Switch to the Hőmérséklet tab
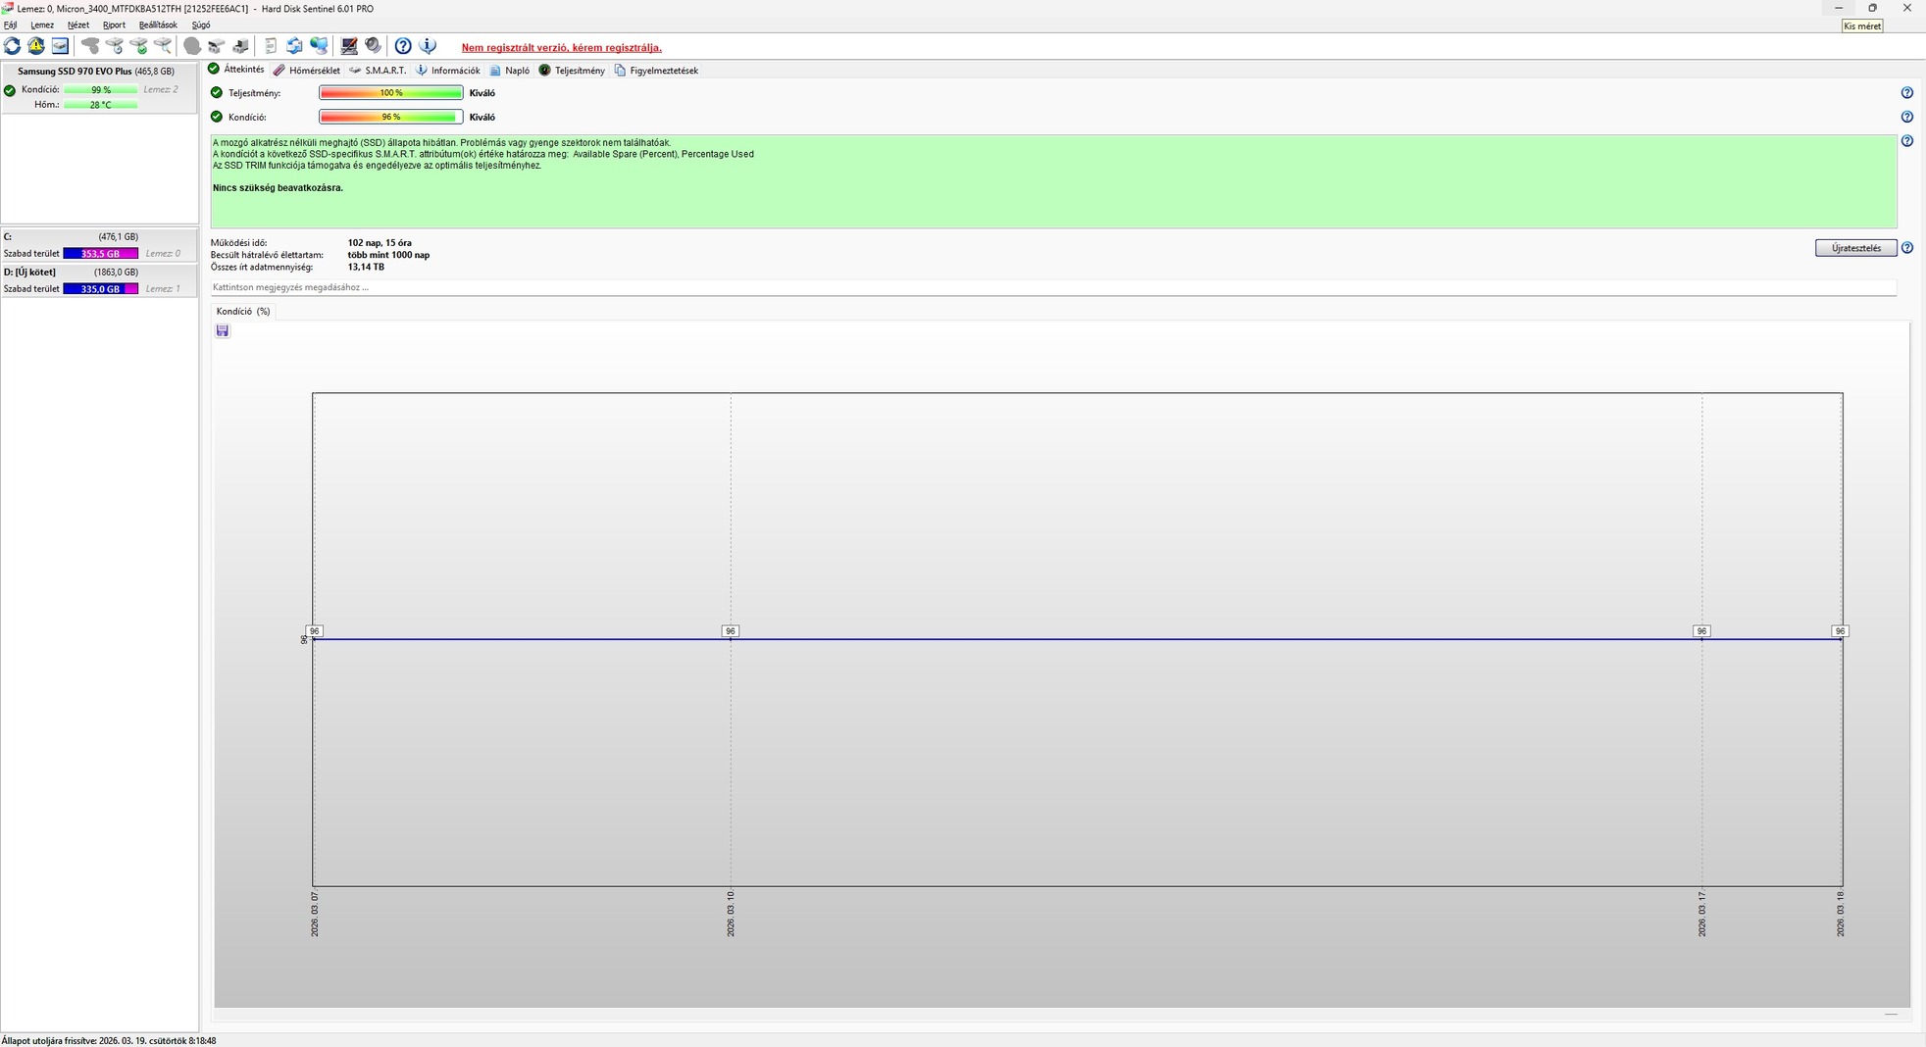The width and height of the screenshot is (1926, 1047). coord(307,71)
